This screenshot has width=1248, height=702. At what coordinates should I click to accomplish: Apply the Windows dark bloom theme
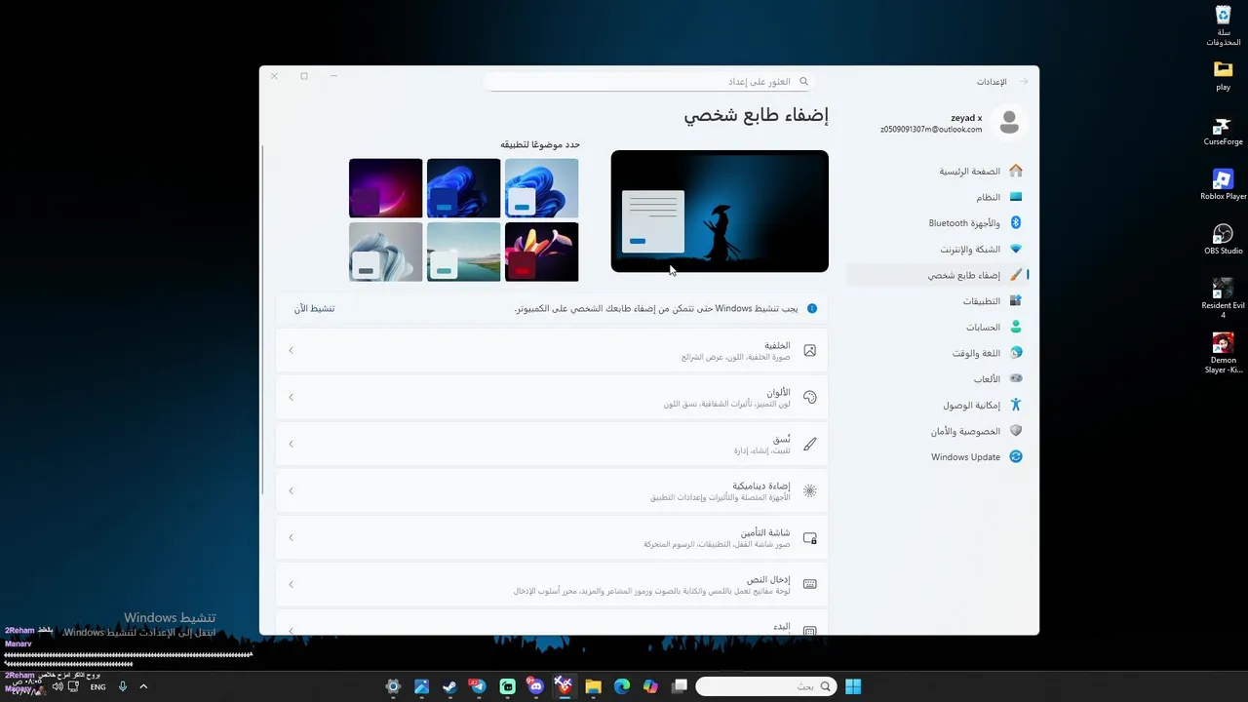[464, 188]
